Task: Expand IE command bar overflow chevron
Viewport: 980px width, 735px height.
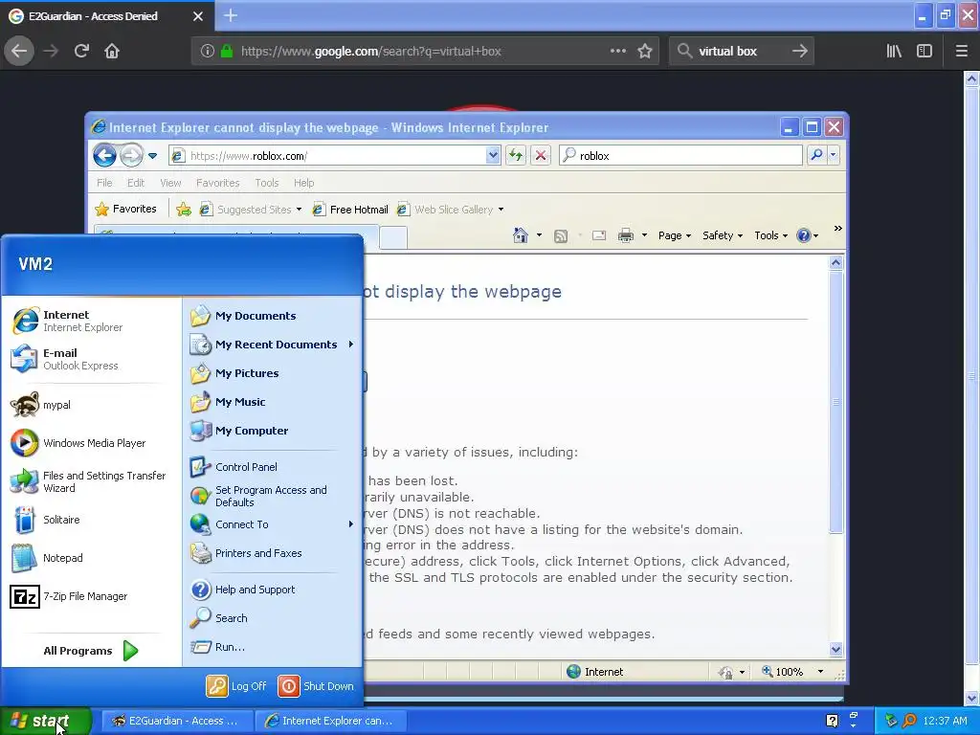Action: point(837,229)
